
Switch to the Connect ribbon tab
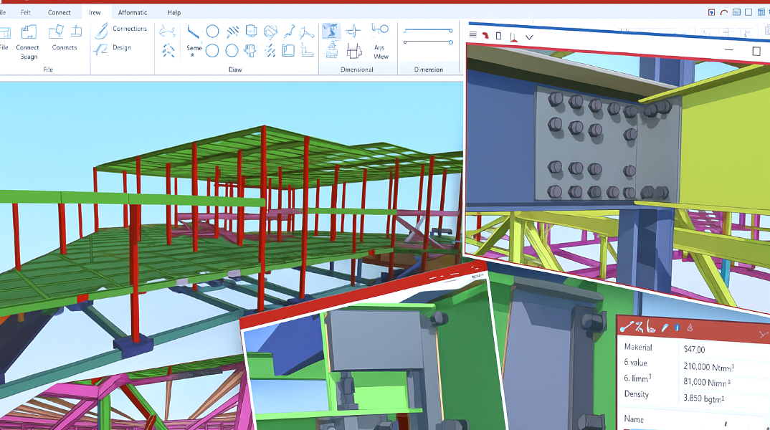pyautogui.click(x=59, y=12)
